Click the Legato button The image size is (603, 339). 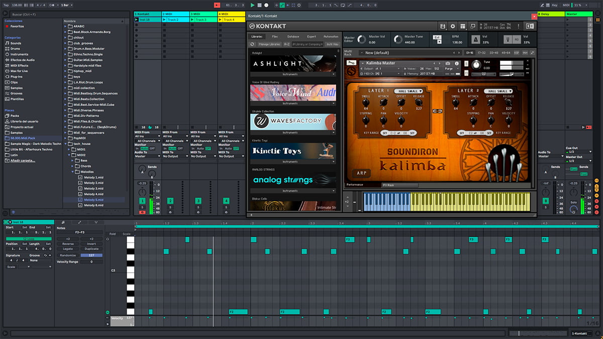click(x=68, y=249)
